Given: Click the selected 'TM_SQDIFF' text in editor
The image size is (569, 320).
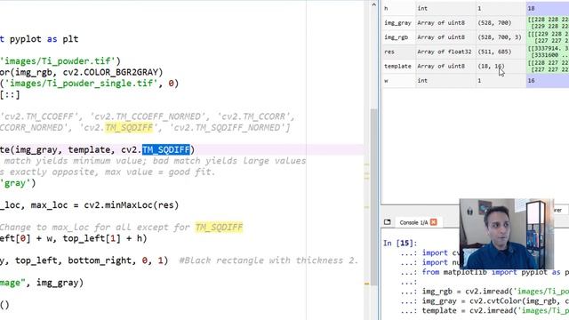Looking at the screenshot, I should tap(166, 149).
